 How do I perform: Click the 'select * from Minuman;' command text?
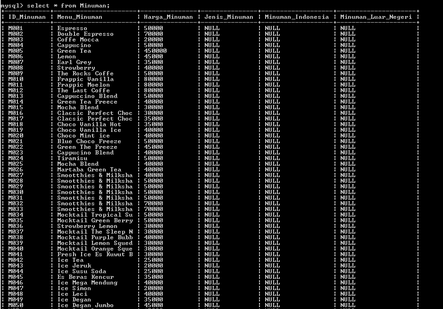pos(68,6)
